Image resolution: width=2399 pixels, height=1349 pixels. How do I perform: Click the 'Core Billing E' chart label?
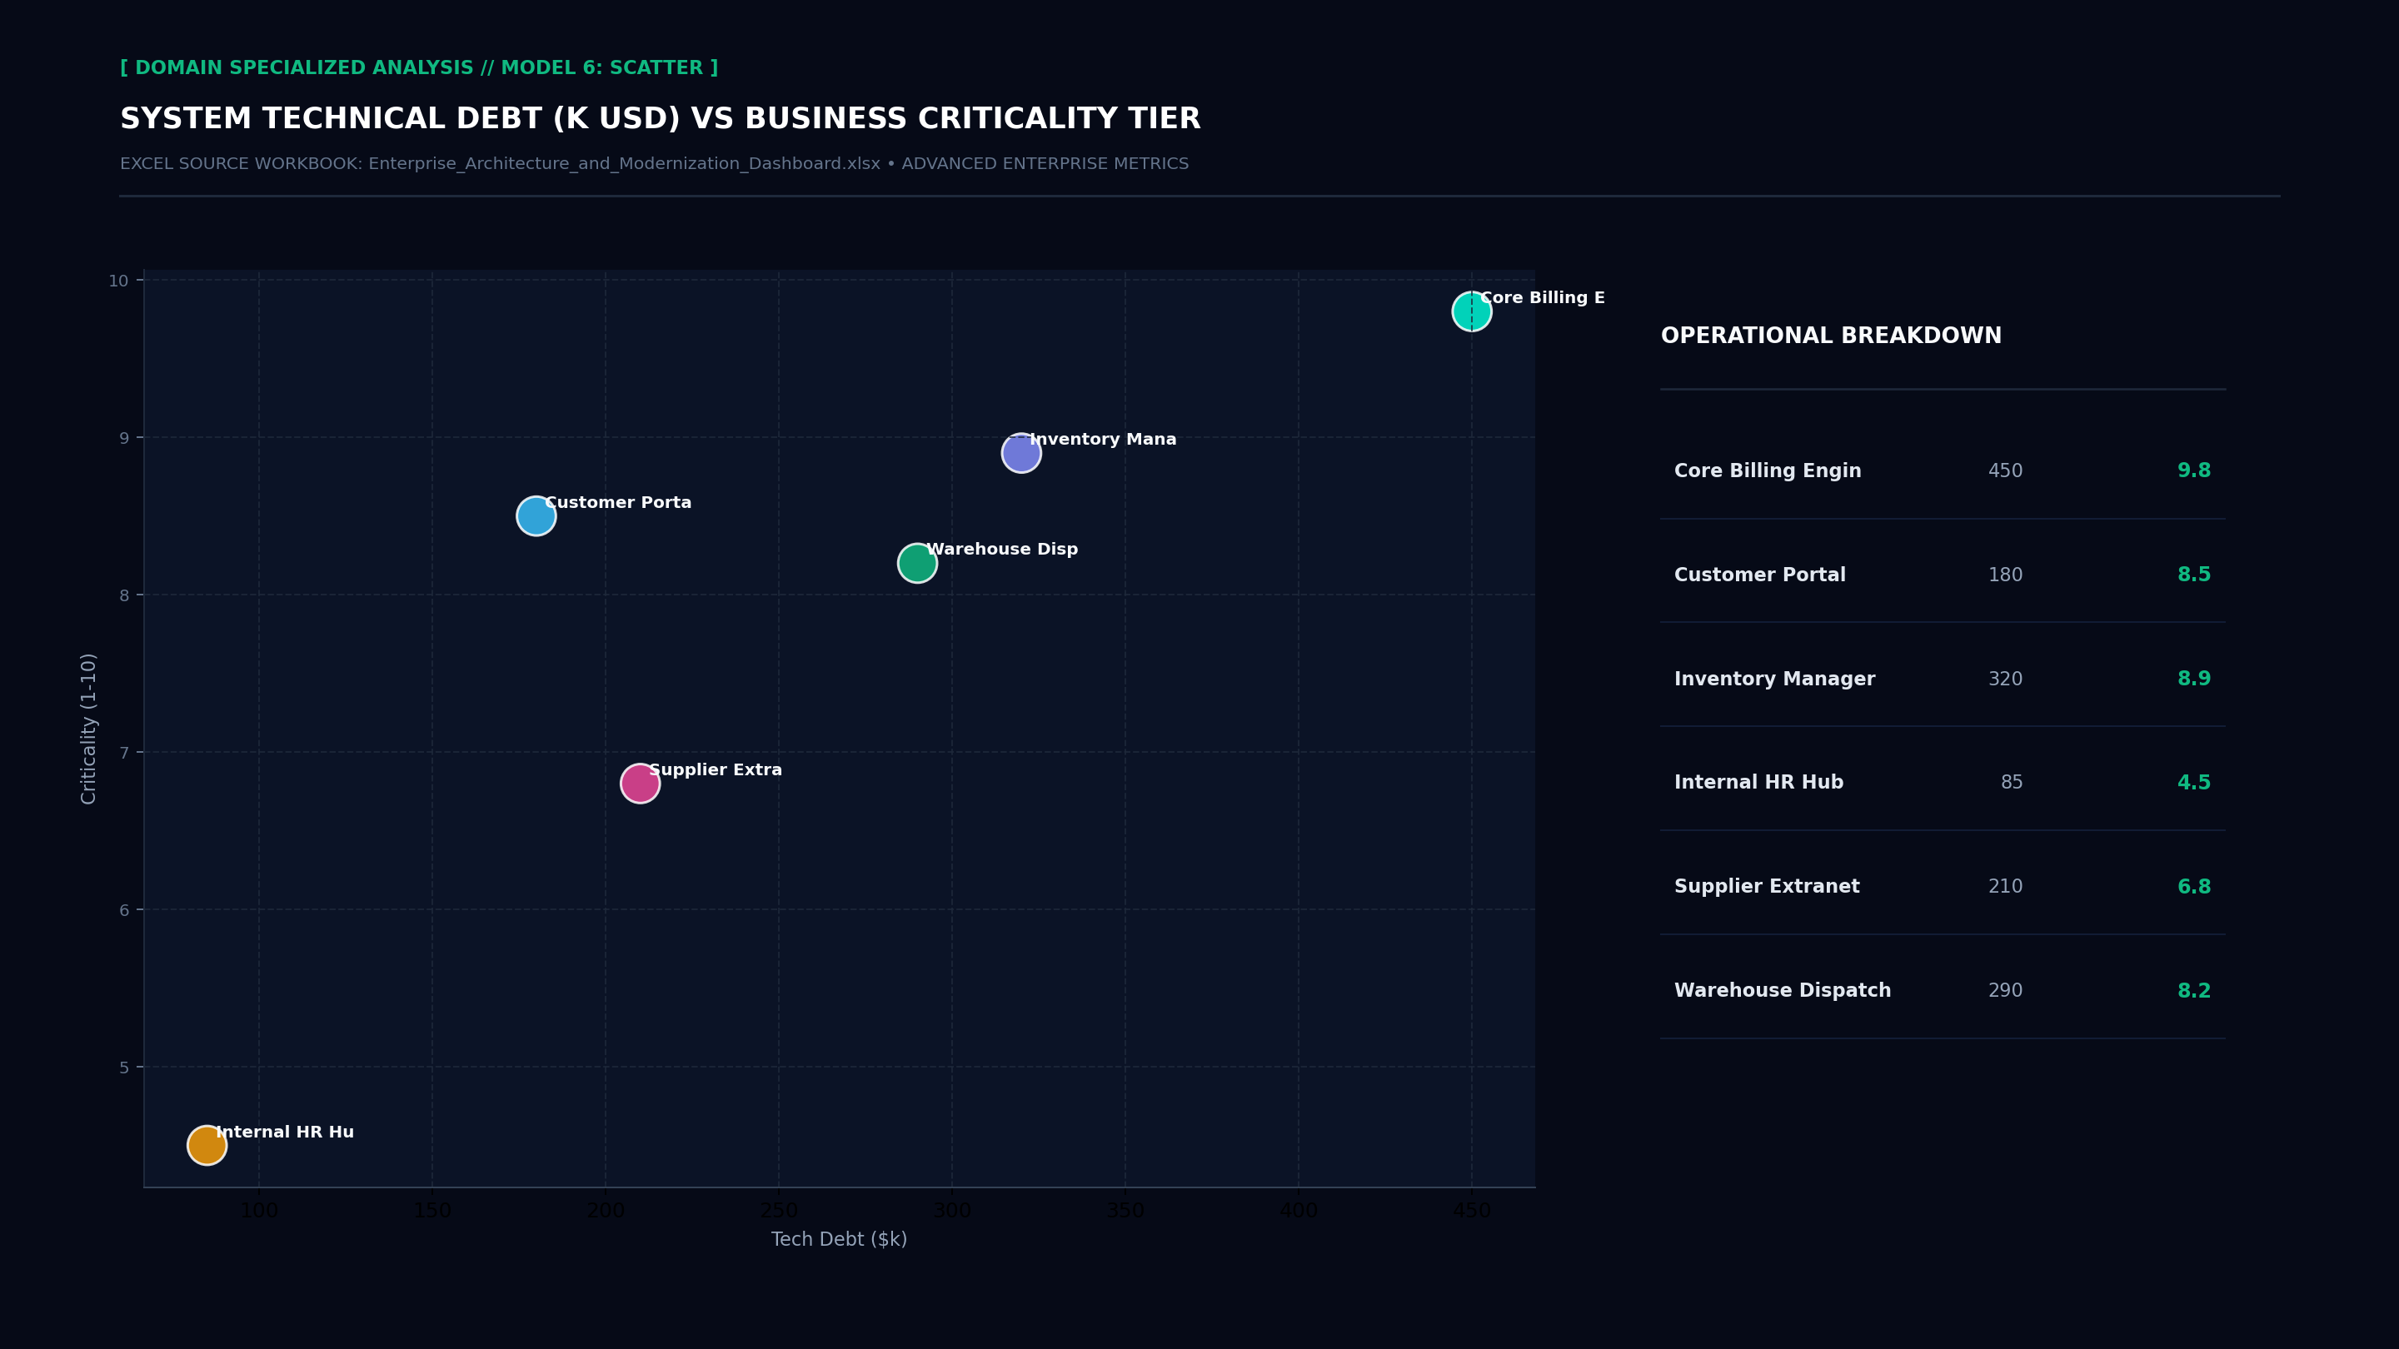pos(1542,298)
